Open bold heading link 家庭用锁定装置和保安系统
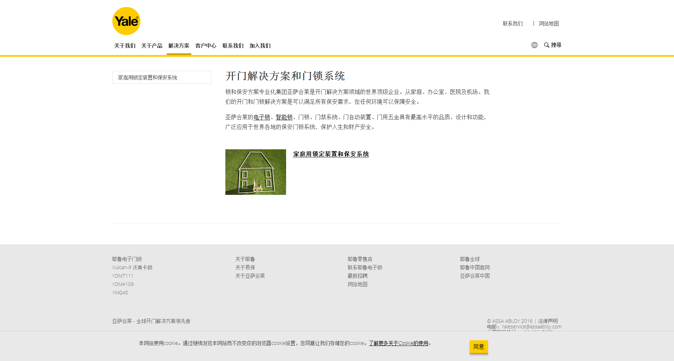 331,154
